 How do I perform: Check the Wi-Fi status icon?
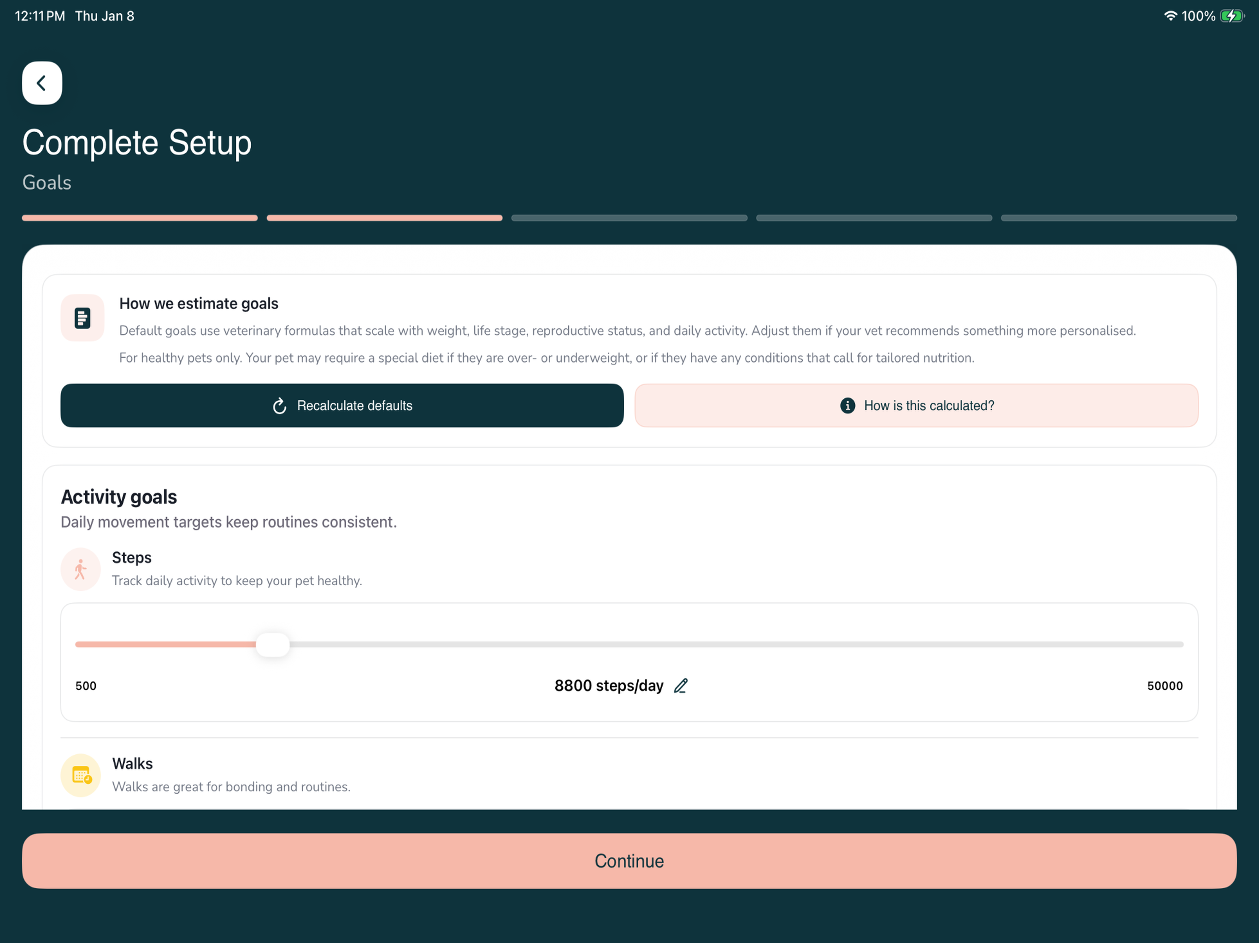1170,16
